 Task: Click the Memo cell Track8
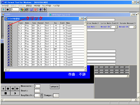pyautogui.click(x=75, y=44)
